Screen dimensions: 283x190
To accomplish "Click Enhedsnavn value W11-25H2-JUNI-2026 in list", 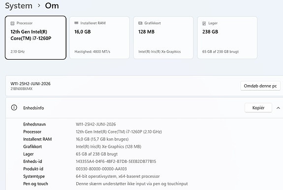I will (96, 125).
